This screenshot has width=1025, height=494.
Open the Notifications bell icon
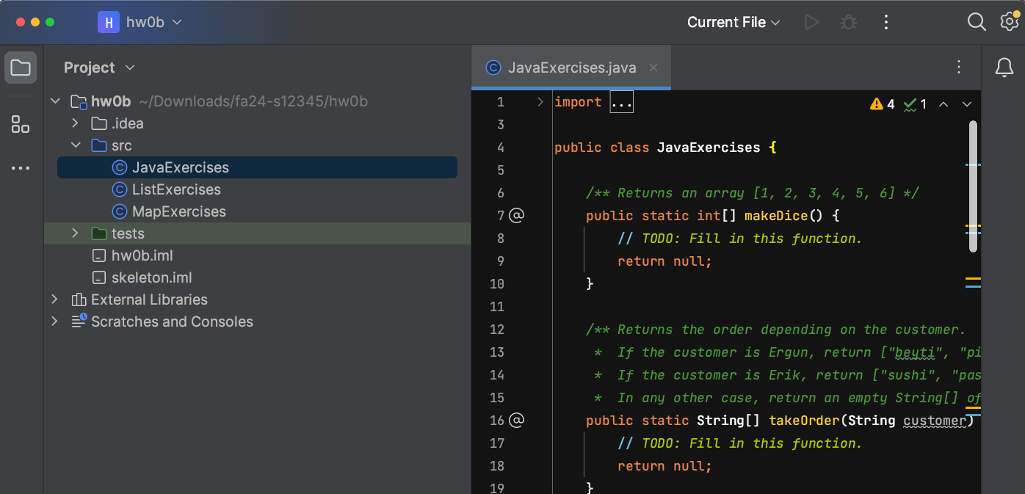pyautogui.click(x=1004, y=68)
